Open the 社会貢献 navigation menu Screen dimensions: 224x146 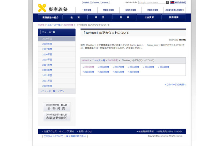[x=149, y=18]
